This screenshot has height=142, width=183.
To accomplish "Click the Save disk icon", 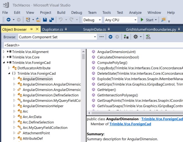I will tap(45, 20).
